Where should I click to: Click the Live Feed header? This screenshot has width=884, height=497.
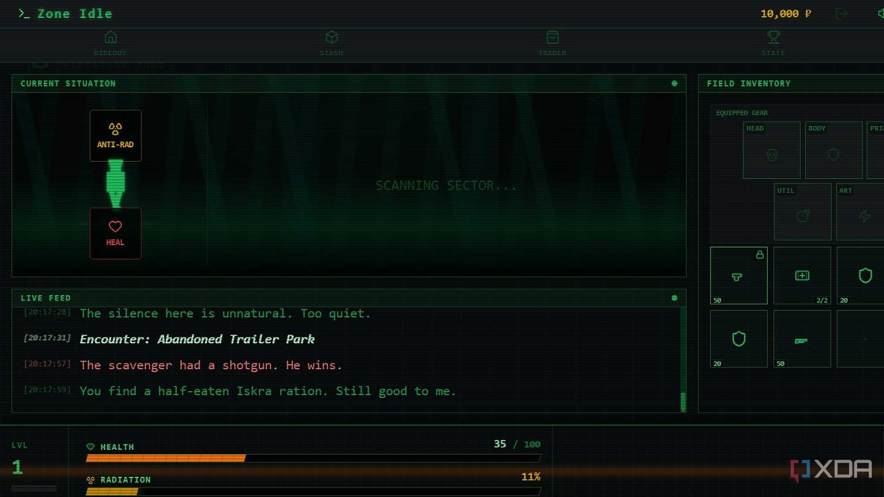pos(349,298)
